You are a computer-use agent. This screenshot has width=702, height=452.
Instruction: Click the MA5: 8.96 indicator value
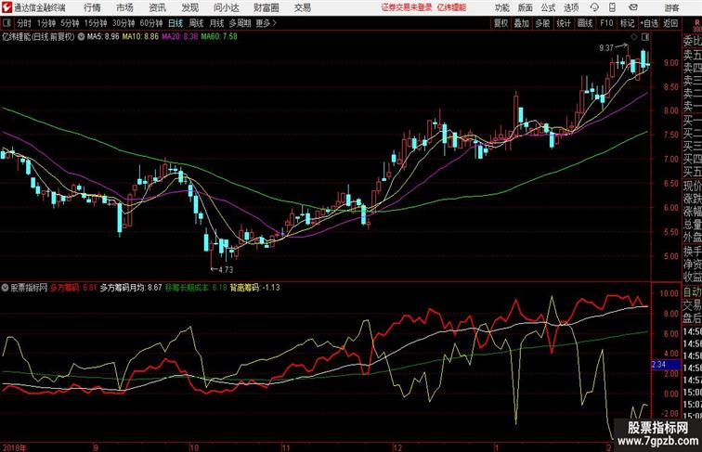(103, 37)
